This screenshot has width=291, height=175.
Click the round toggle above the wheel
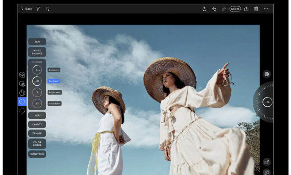tap(267, 74)
